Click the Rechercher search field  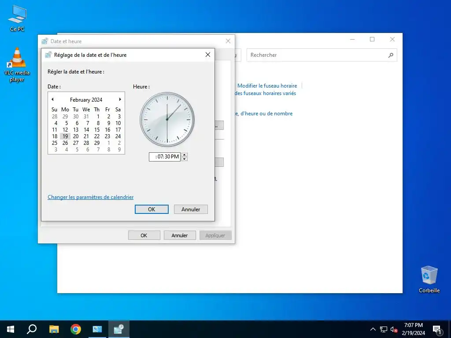322,55
